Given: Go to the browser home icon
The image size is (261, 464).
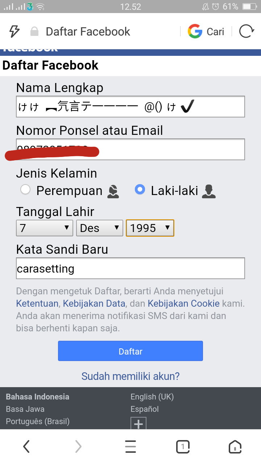Looking at the screenshot, I should pyautogui.click(x=235, y=447).
